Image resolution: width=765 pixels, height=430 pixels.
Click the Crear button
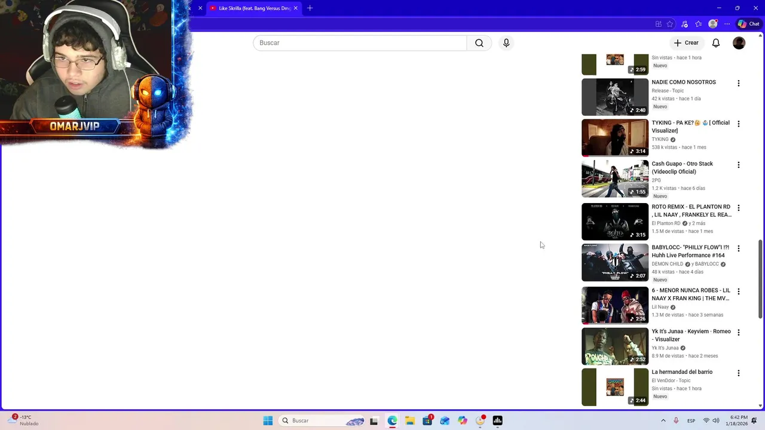686,43
